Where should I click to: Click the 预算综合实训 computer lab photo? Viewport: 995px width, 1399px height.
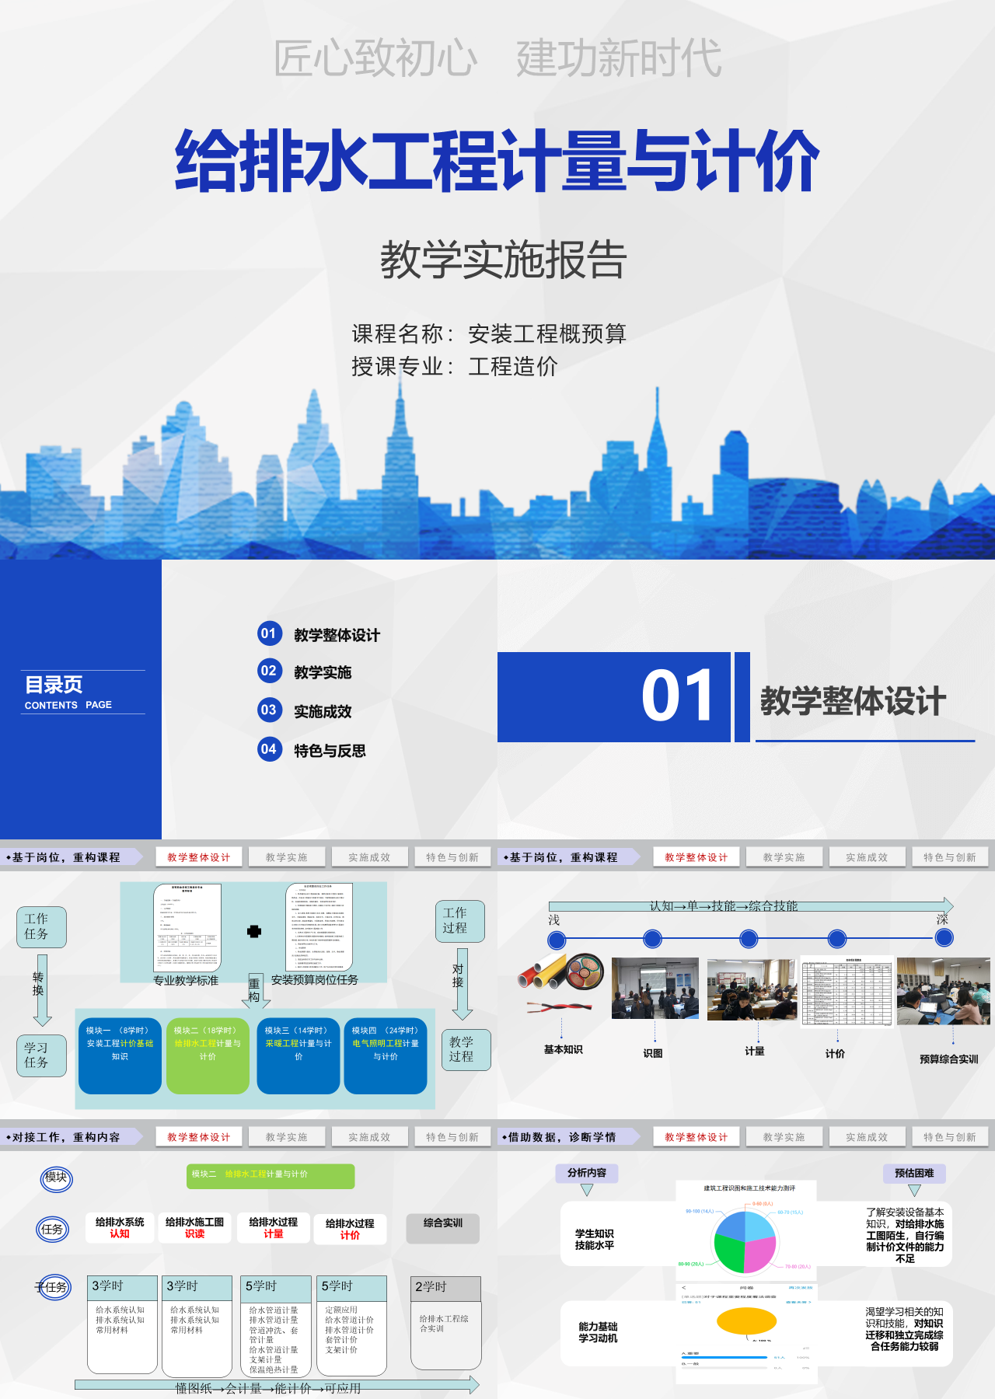944,991
